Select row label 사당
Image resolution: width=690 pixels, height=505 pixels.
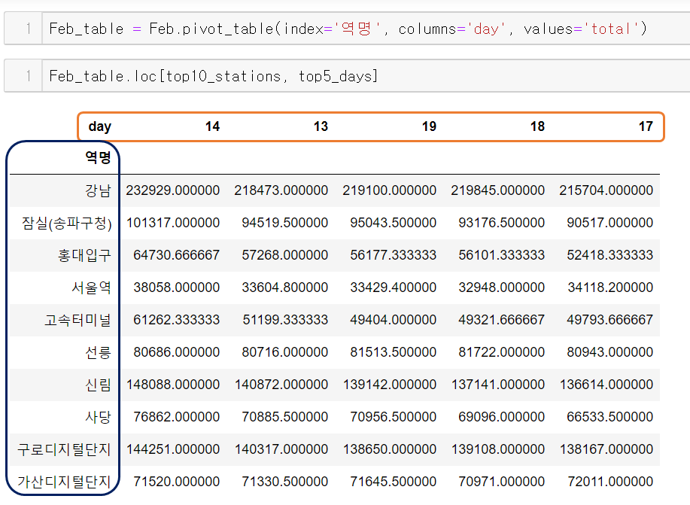(98, 417)
